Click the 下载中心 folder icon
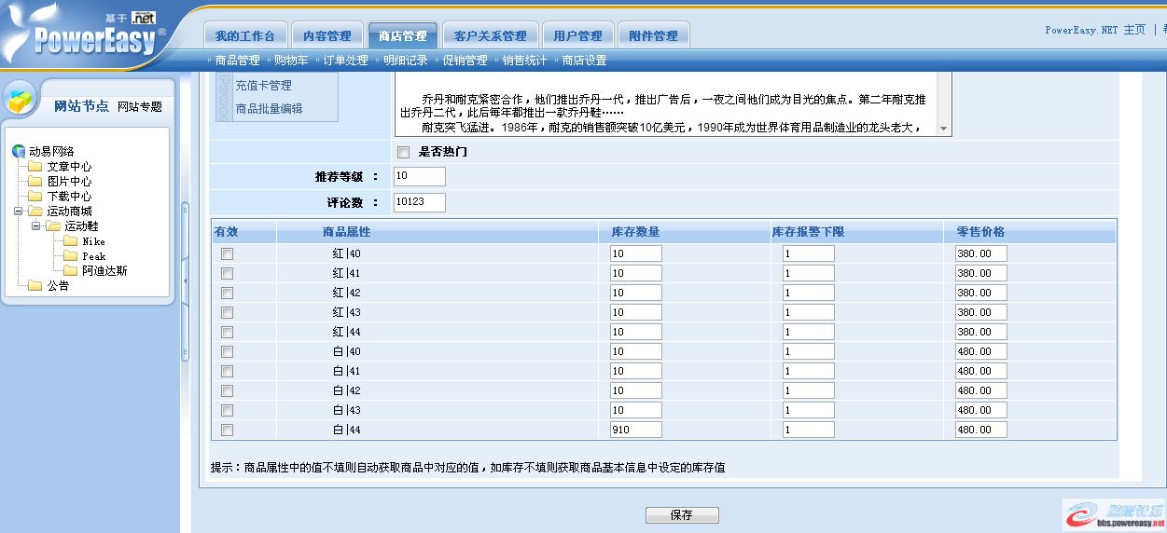 (35, 197)
